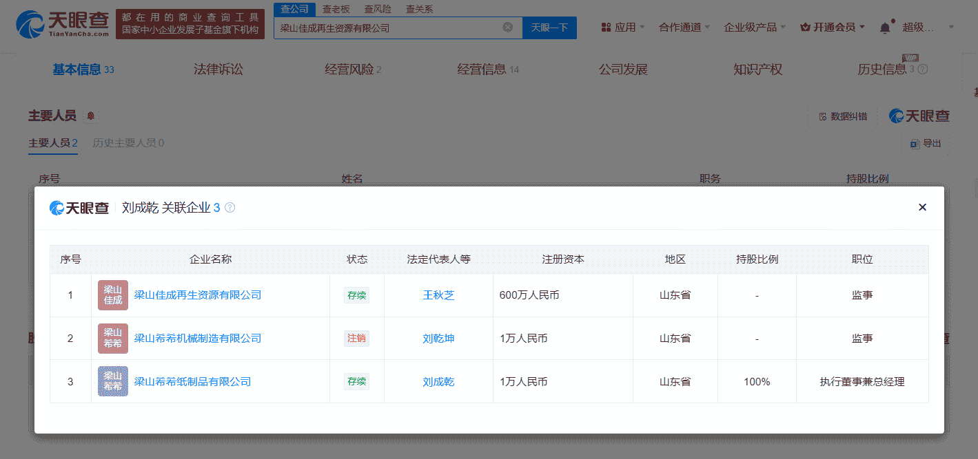This screenshot has height=459, width=978.
Task: Open the 企业级产品 dropdown menu
Action: [x=755, y=28]
